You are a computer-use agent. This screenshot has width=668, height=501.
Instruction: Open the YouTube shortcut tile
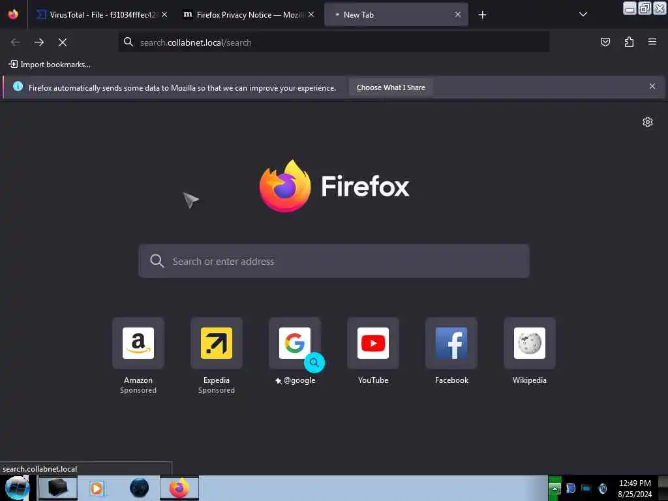[373, 343]
